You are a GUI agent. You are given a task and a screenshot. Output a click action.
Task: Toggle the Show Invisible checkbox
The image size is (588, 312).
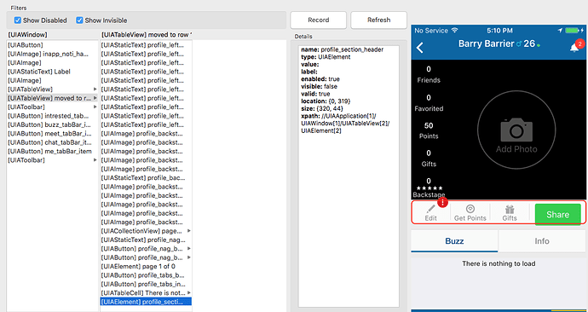click(79, 20)
